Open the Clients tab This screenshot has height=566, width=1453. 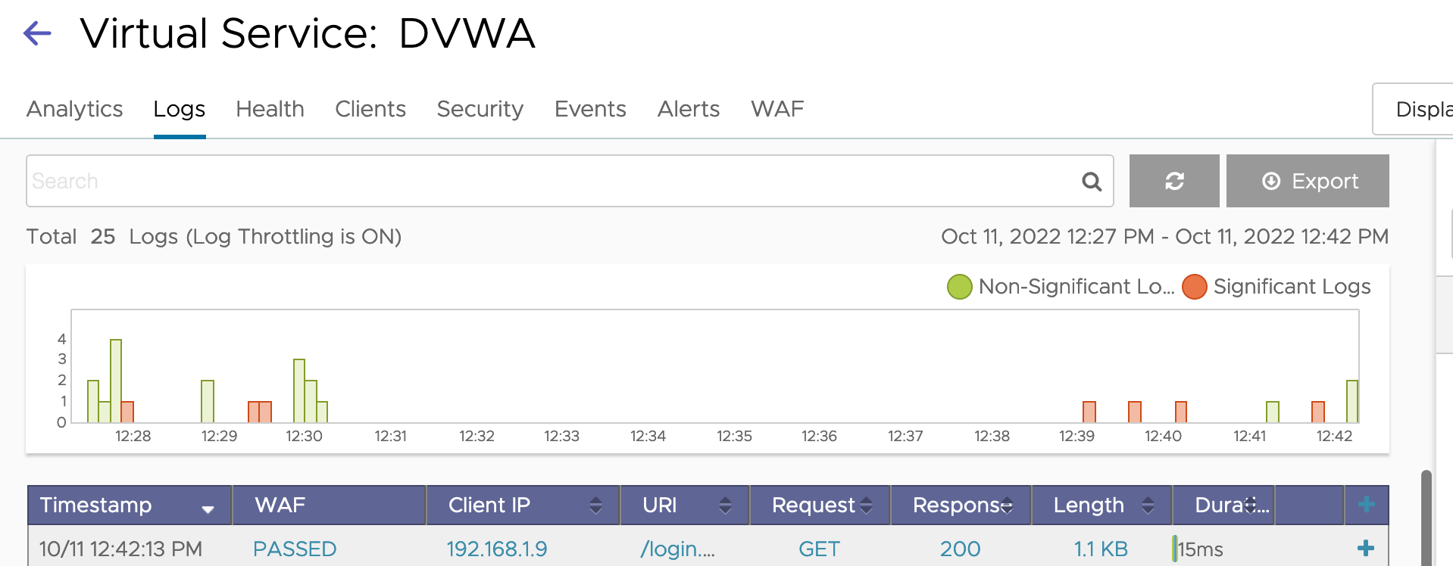tap(370, 109)
